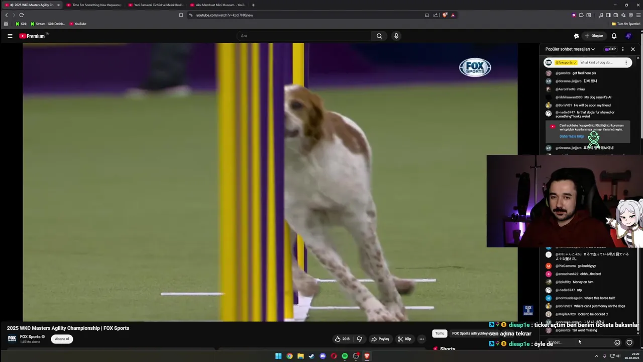Reload the current page
This screenshot has width=643, height=362.
tap(21, 15)
